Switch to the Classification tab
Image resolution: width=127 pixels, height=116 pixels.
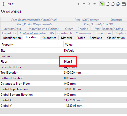pyautogui.click(x=116, y=38)
